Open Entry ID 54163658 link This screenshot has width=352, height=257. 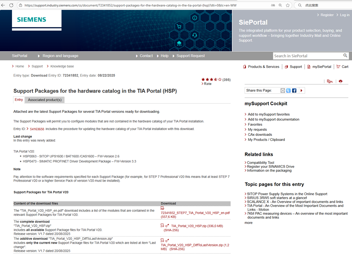(x=37, y=129)
